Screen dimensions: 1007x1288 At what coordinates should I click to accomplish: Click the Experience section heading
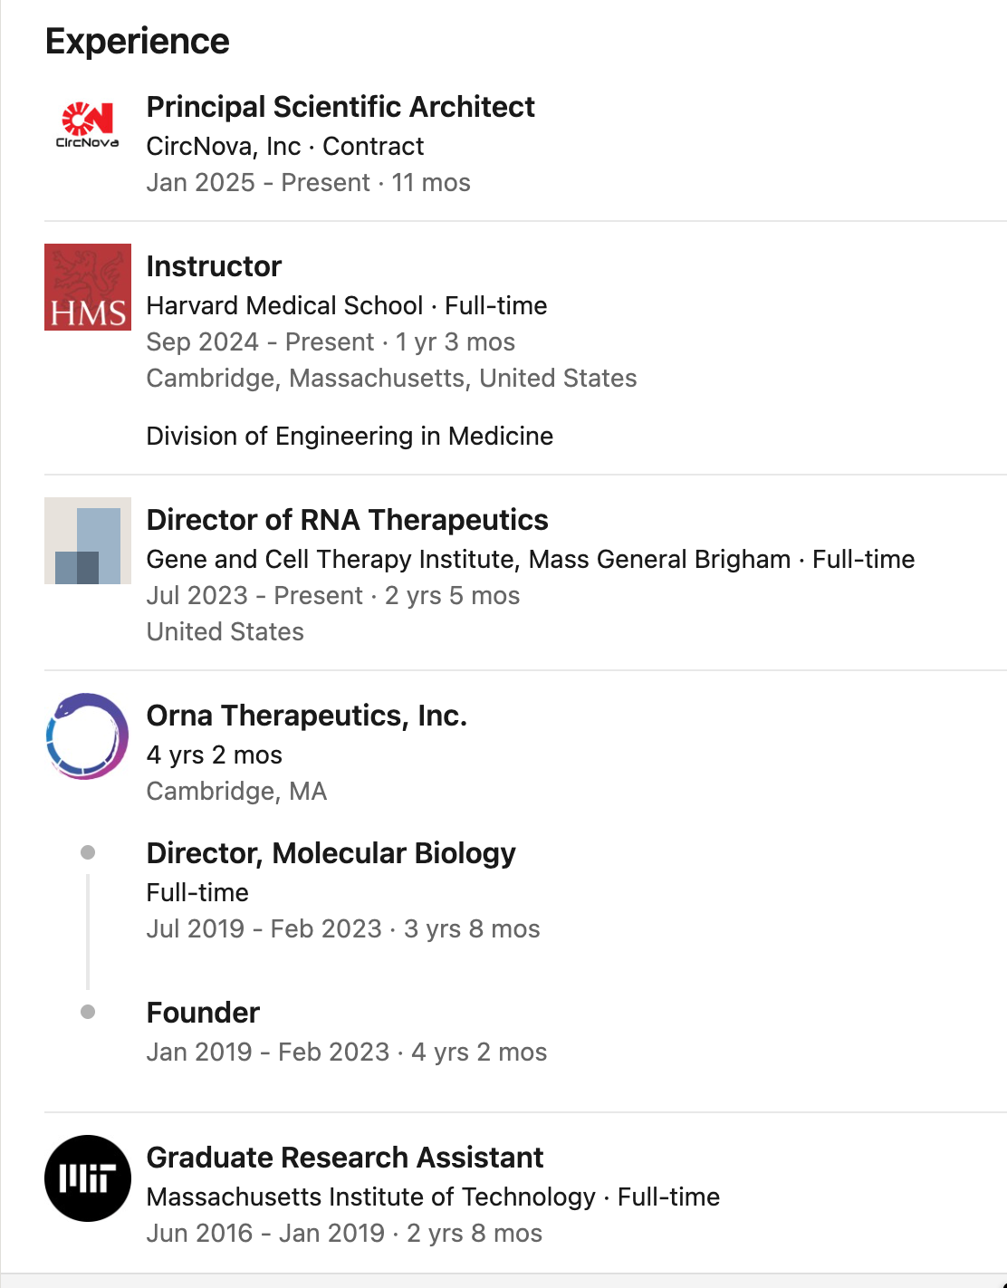138,42
